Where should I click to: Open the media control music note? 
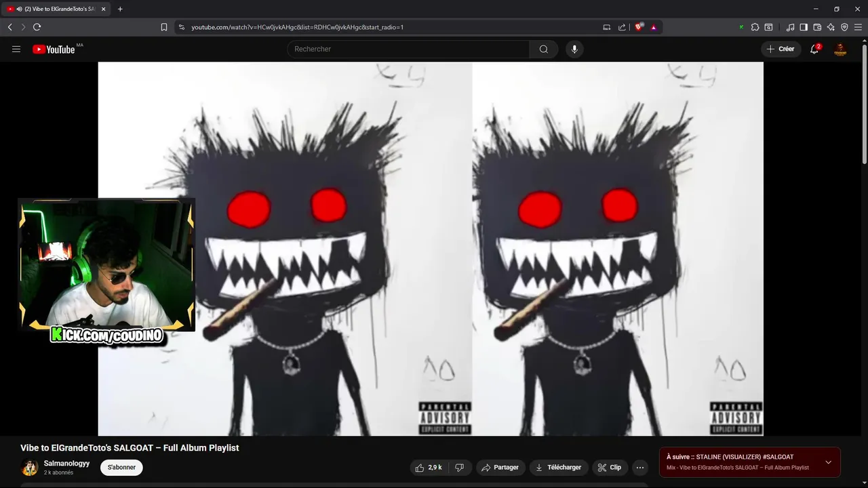(x=790, y=27)
